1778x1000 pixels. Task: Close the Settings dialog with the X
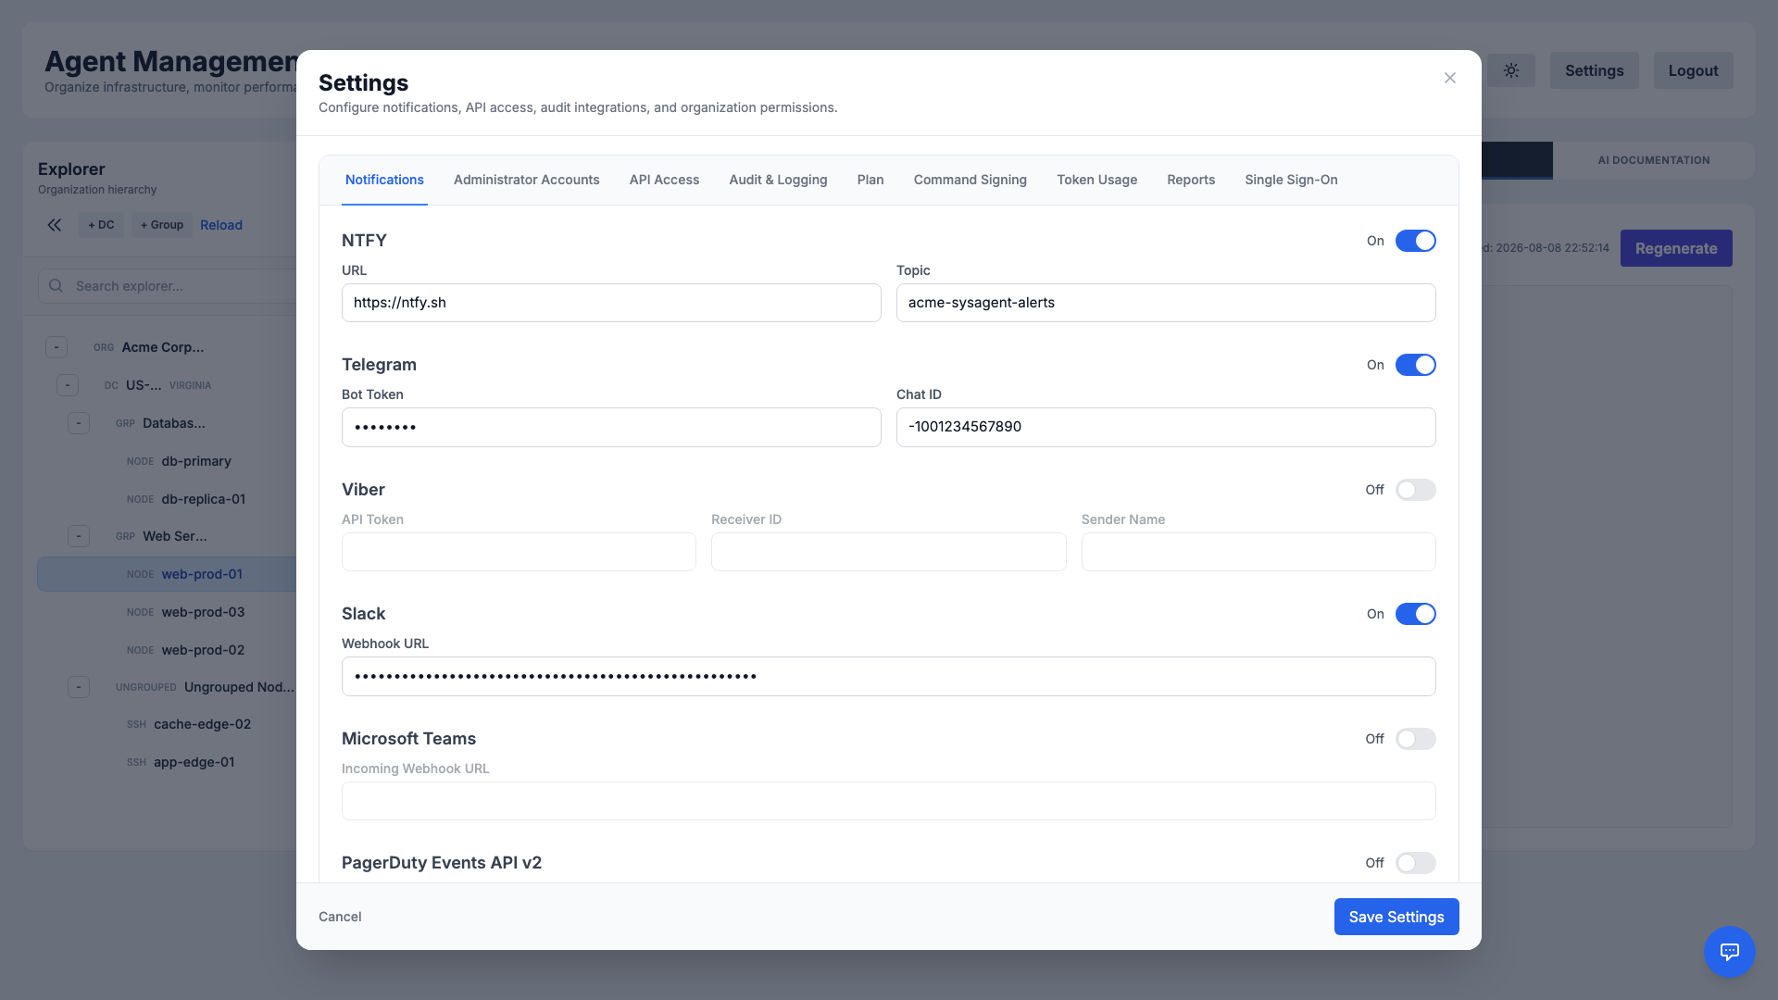[1450, 78]
